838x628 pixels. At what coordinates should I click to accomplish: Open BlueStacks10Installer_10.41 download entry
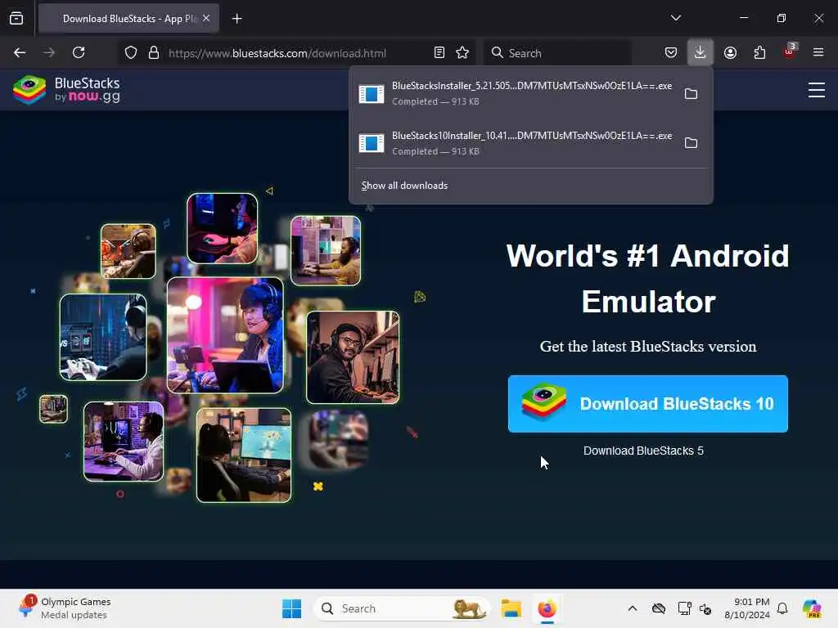[x=516, y=143]
